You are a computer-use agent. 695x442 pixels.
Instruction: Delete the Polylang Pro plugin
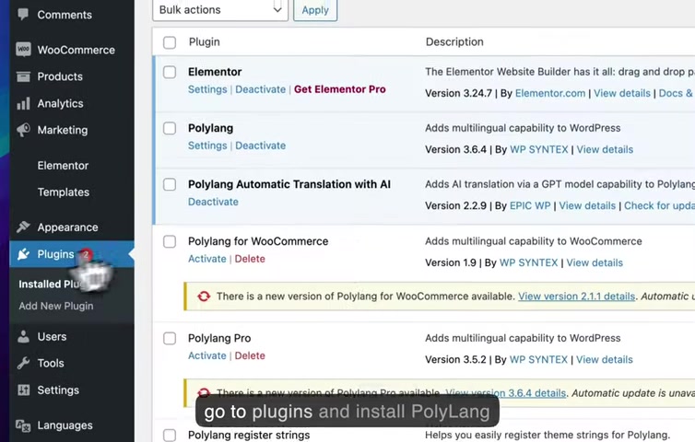tap(250, 355)
